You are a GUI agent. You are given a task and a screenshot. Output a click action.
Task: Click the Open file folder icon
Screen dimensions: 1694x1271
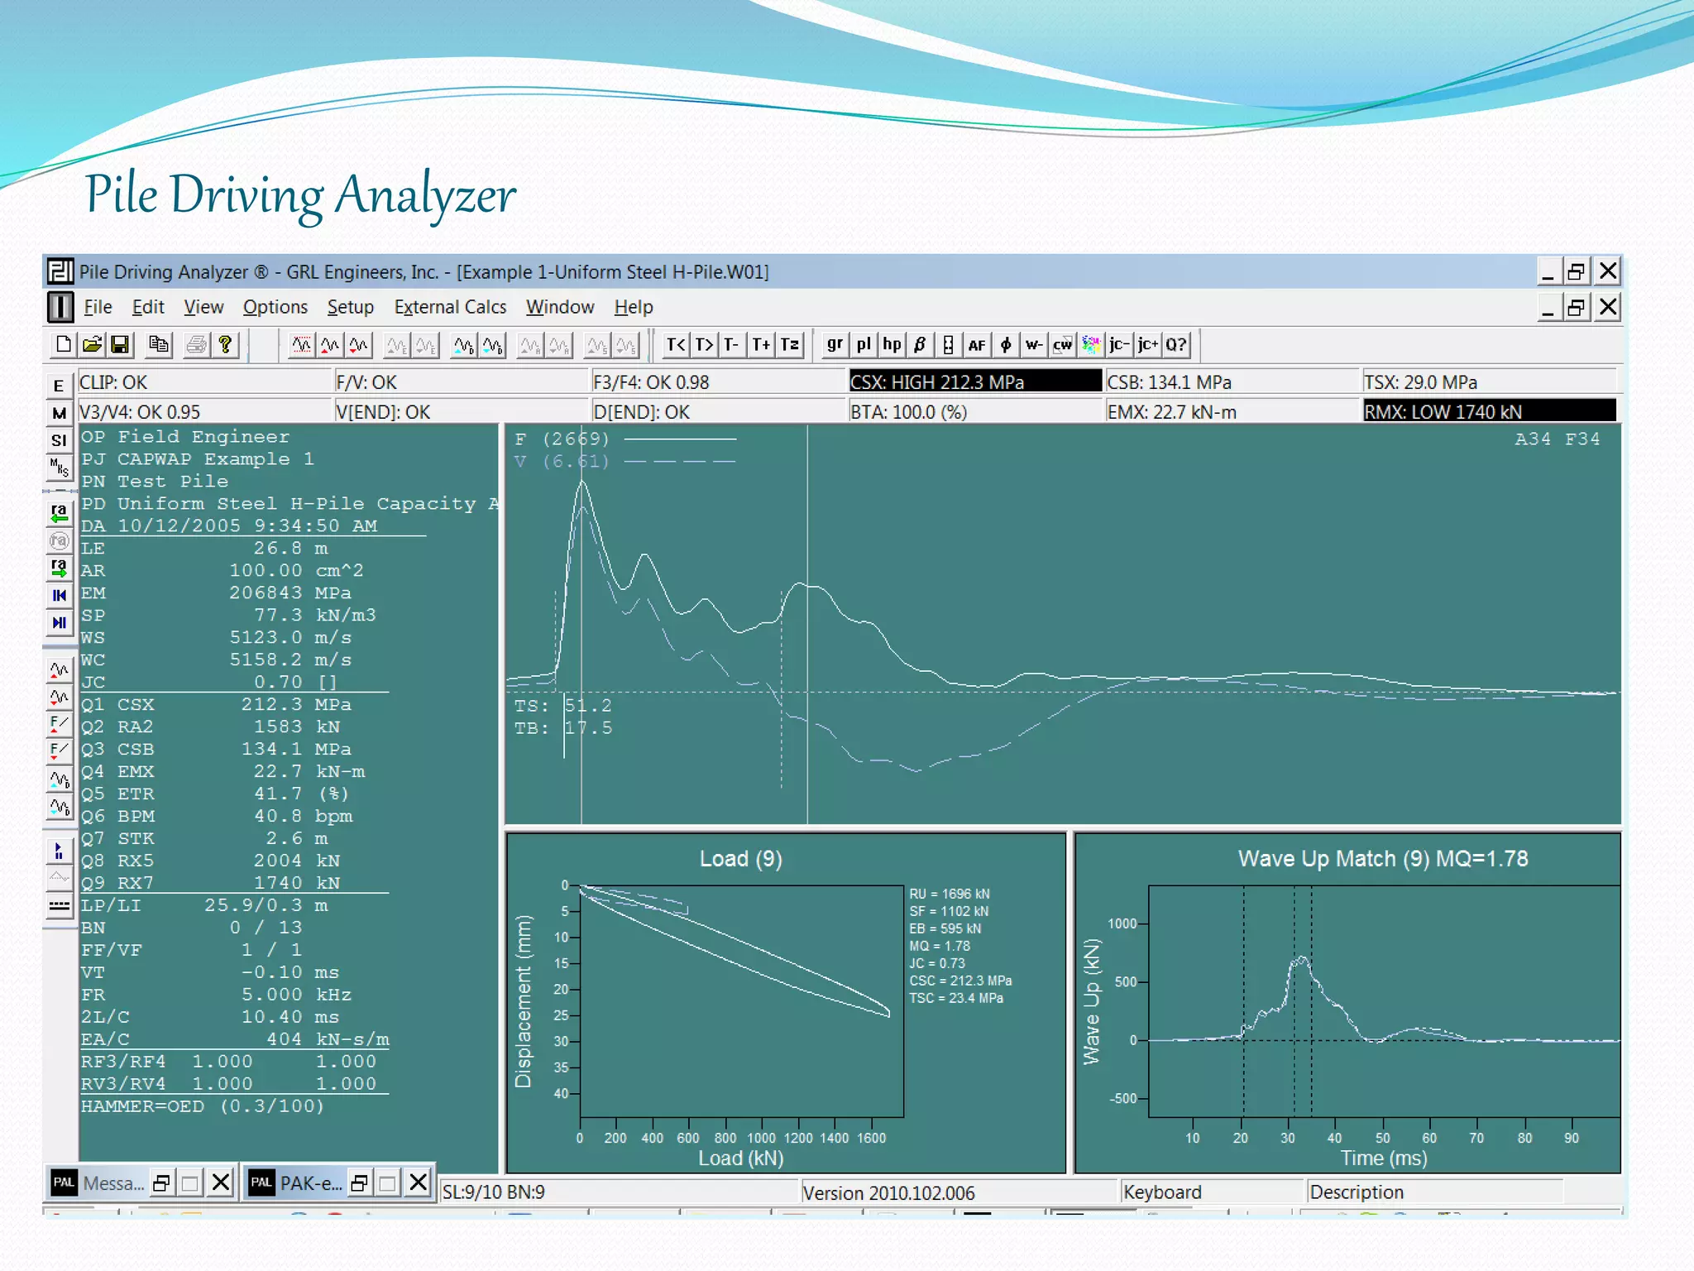pyautogui.click(x=92, y=344)
